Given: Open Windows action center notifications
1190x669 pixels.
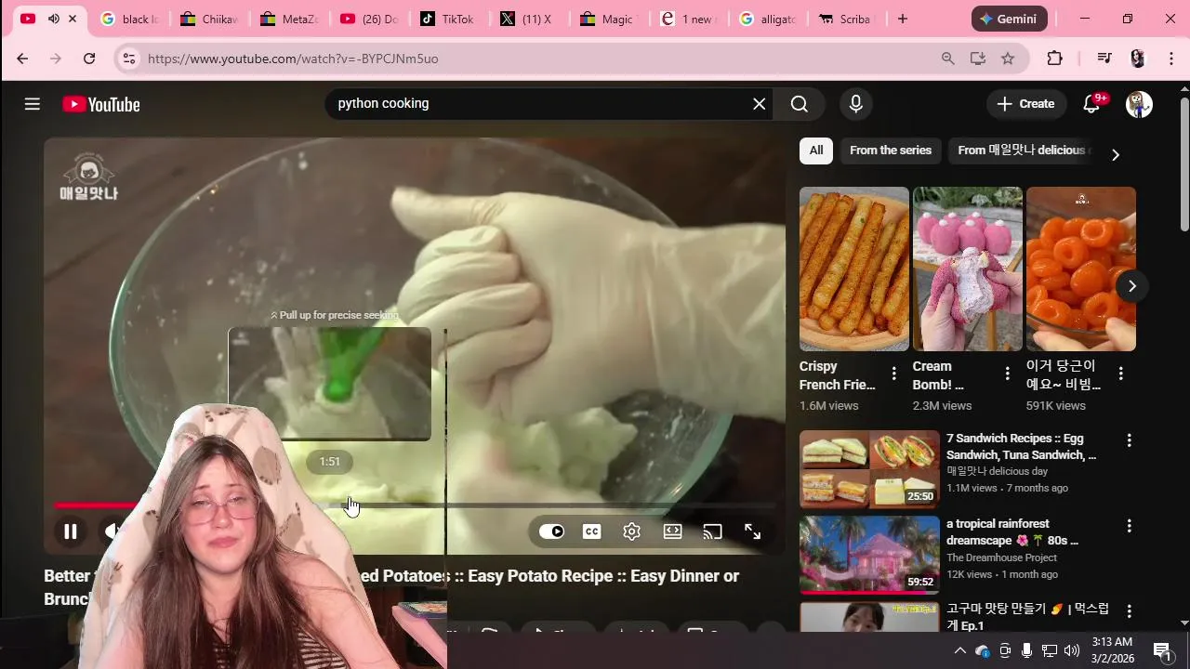Looking at the screenshot, I should tap(1162, 650).
